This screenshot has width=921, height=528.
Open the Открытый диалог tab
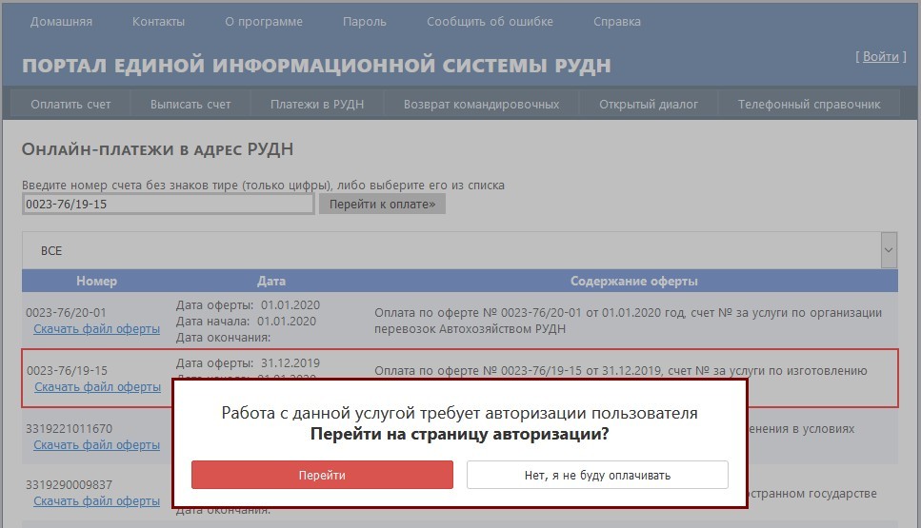point(649,105)
